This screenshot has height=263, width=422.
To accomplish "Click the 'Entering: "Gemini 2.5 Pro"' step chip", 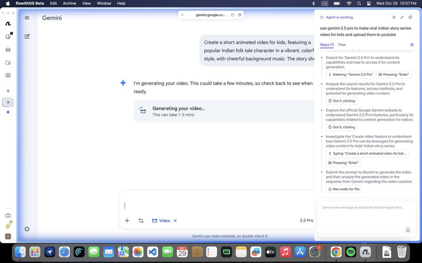I will tap(351, 75).
